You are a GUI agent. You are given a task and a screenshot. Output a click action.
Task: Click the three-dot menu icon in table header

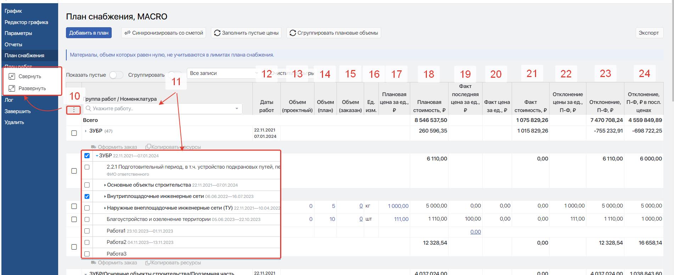point(74,110)
